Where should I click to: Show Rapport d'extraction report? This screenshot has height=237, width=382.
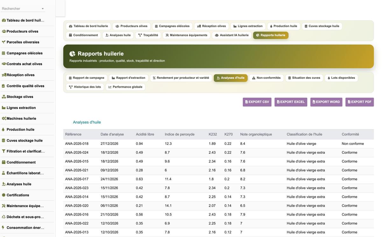tap(128, 78)
